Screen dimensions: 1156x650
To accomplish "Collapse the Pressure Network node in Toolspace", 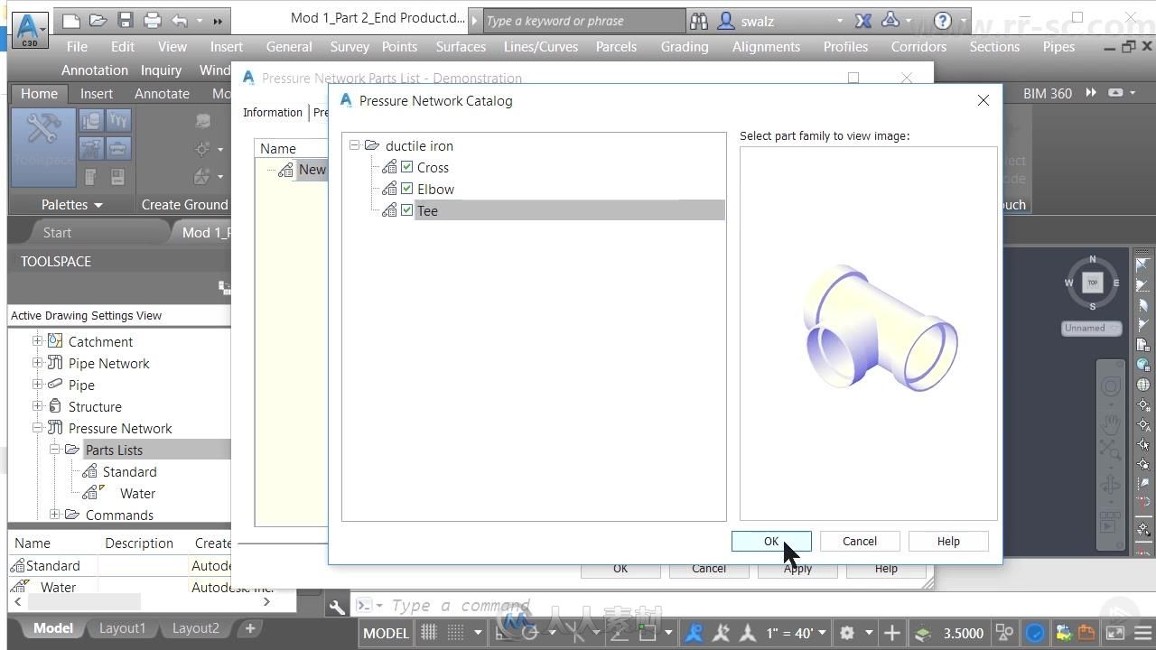I will (37, 428).
